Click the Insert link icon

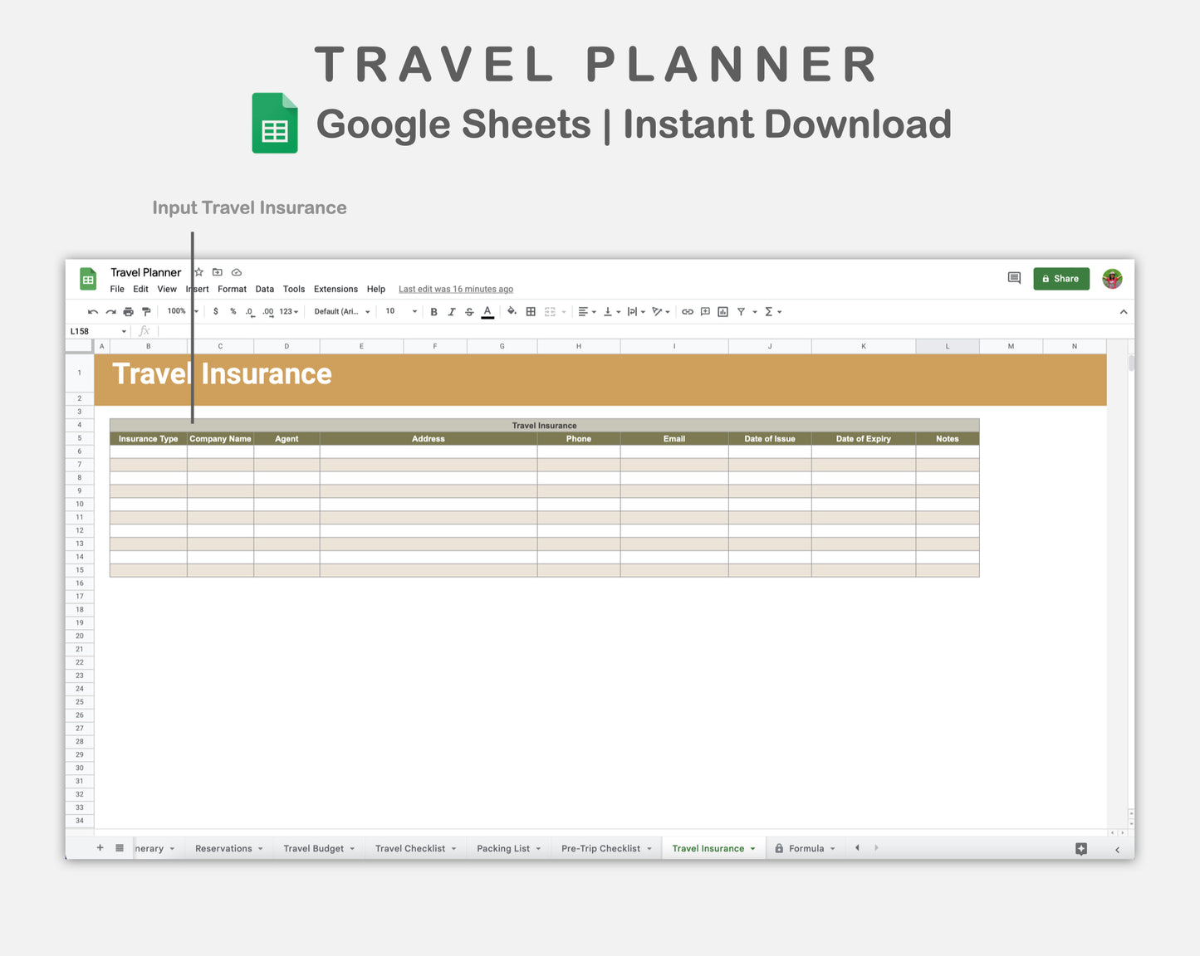(x=688, y=311)
